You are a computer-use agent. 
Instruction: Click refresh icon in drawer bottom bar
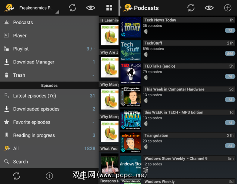16,176
